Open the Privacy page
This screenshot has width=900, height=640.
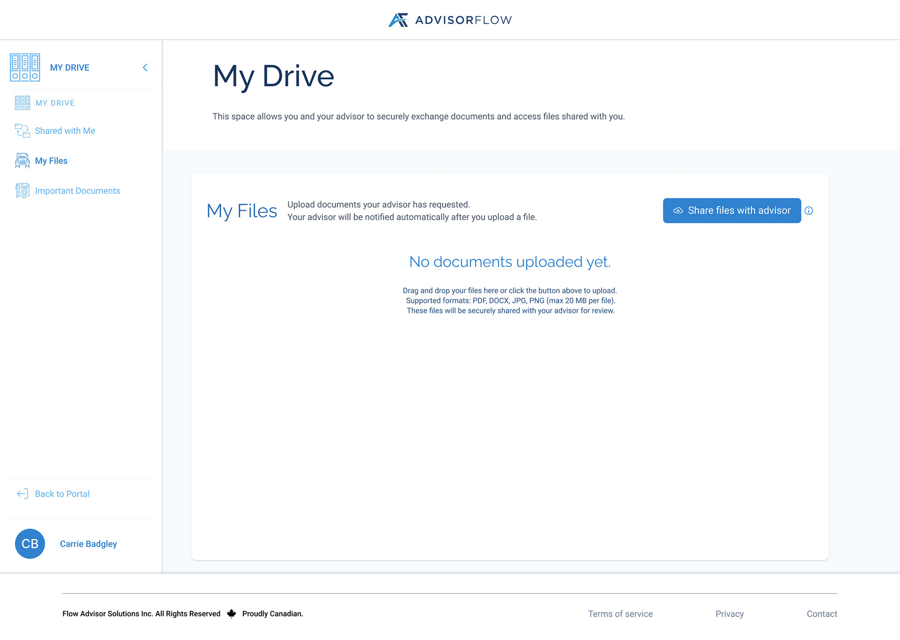pyautogui.click(x=729, y=613)
